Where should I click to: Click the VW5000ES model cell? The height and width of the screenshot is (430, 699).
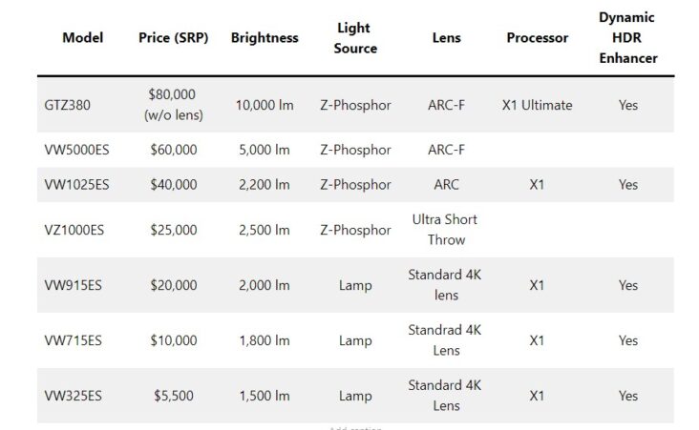(77, 150)
